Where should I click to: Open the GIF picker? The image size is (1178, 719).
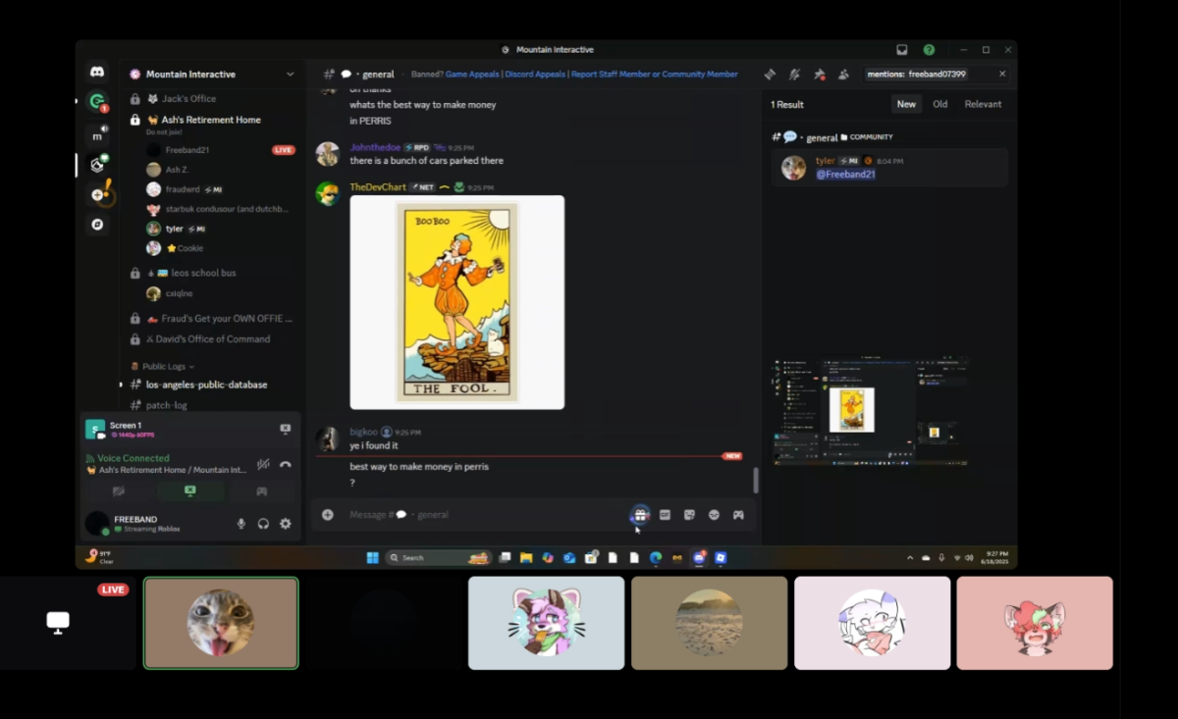tap(665, 515)
